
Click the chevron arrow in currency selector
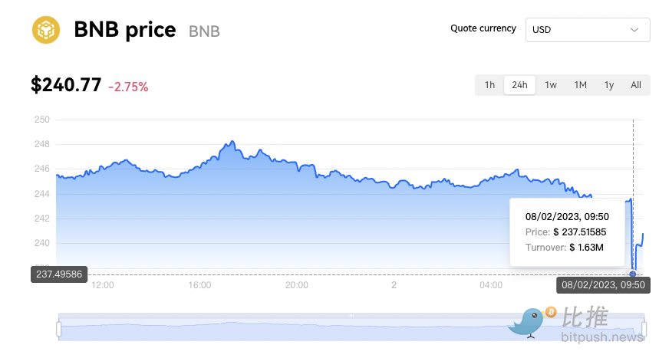click(634, 30)
